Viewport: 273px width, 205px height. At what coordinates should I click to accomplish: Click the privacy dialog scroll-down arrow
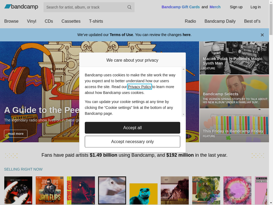point(183,115)
